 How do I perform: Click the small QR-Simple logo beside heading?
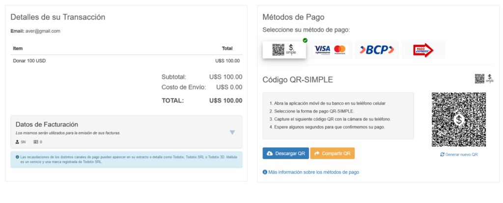click(x=484, y=79)
